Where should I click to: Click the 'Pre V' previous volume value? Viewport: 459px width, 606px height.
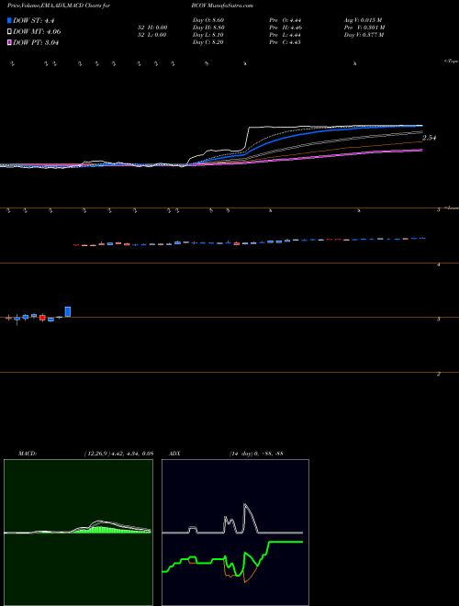364,28
